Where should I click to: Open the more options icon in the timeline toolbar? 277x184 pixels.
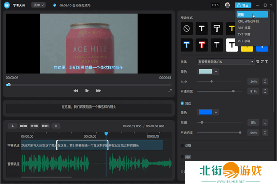coord(56,126)
